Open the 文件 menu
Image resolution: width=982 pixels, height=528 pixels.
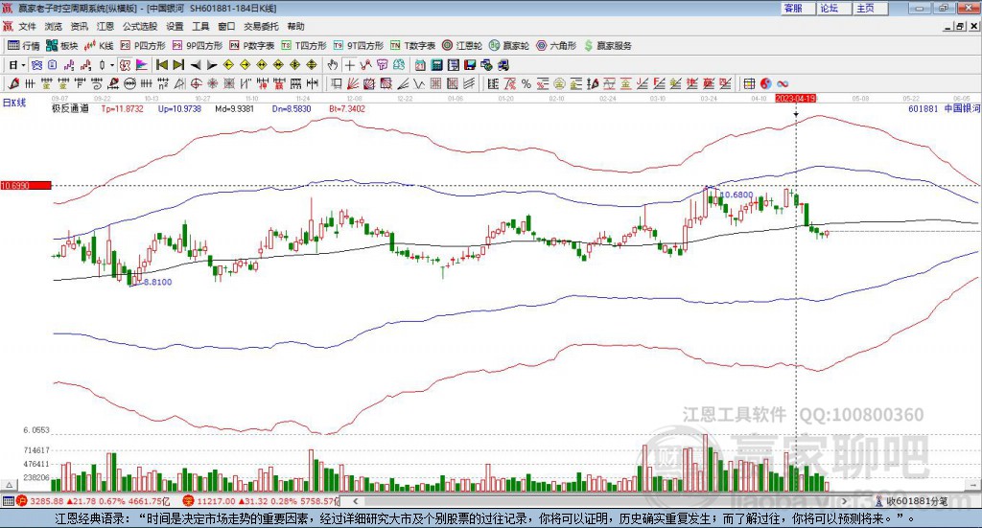click(28, 26)
